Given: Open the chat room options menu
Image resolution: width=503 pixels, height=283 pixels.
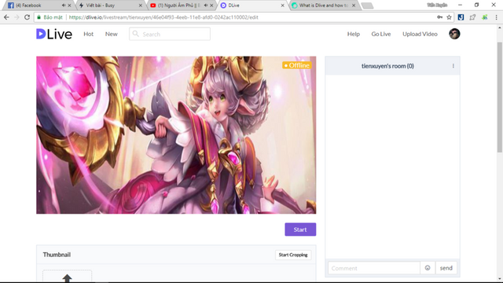Looking at the screenshot, I should tap(453, 66).
